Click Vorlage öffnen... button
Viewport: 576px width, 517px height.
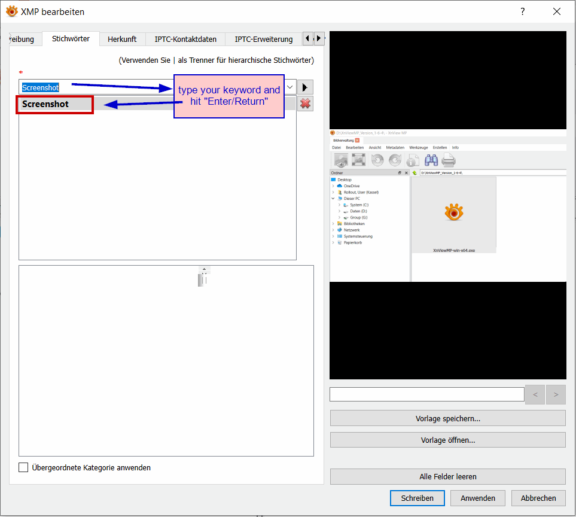click(448, 440)
